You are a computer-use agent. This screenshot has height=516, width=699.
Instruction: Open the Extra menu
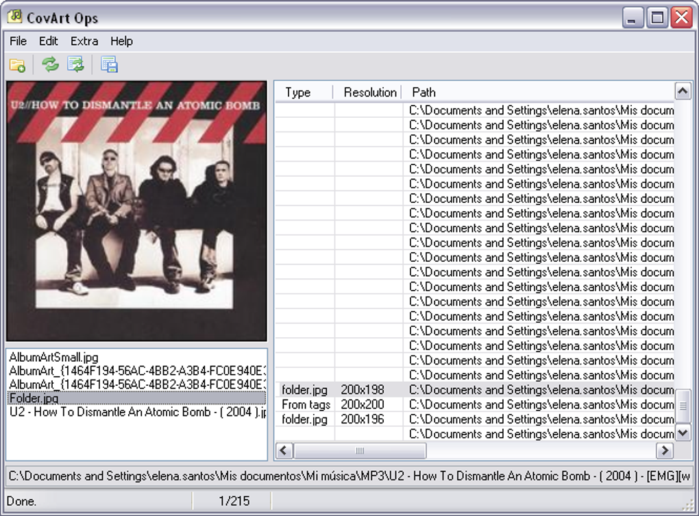click(84, 41)
